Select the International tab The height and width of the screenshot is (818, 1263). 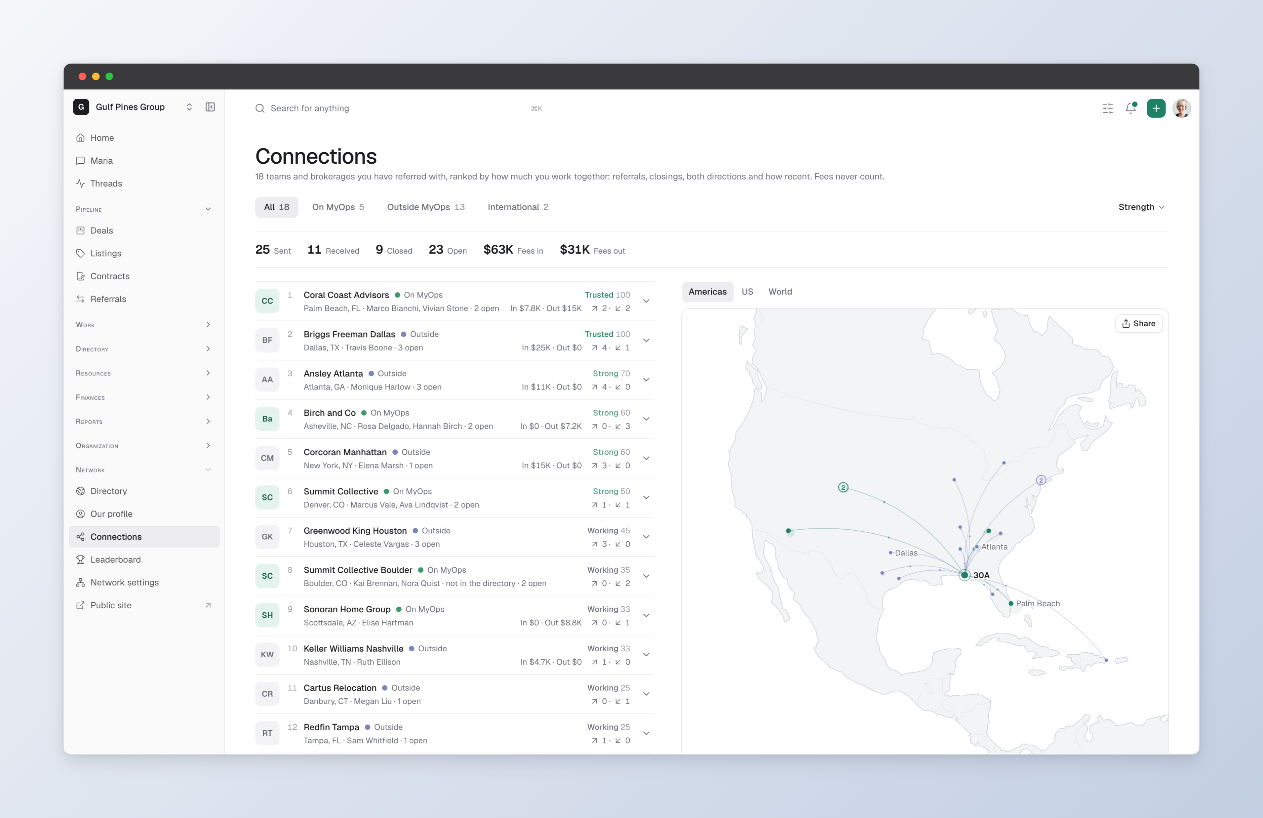tap(518, 207)
